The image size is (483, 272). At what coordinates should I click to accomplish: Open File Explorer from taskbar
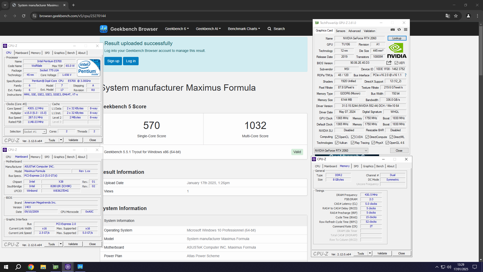coord(43,267)
